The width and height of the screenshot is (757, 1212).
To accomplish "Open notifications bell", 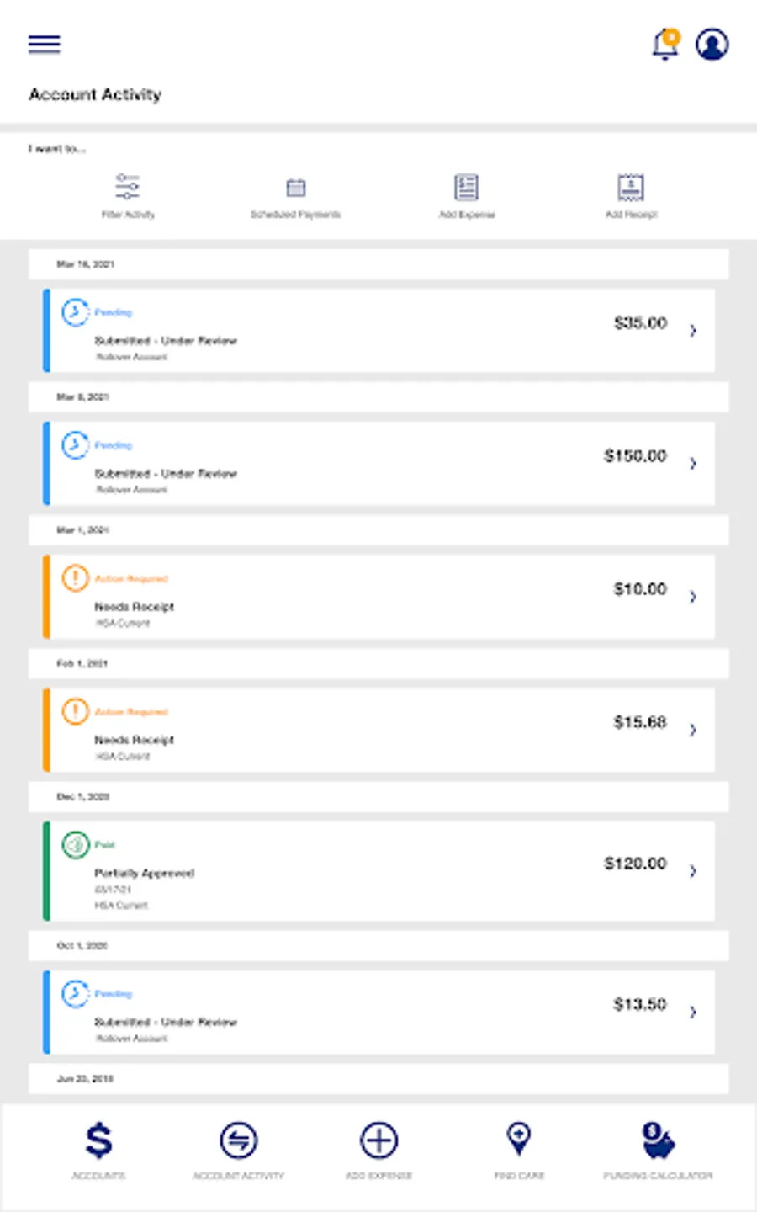I will 665,45.
